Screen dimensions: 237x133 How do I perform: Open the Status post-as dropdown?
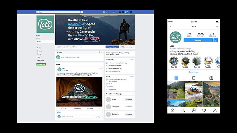coord(100,52)
